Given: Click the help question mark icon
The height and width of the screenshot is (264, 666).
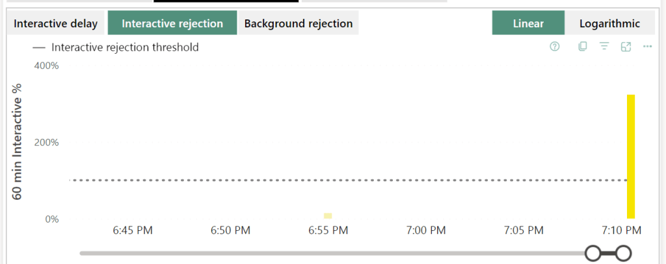Looking at the screenshot, I should pos(555,47).
